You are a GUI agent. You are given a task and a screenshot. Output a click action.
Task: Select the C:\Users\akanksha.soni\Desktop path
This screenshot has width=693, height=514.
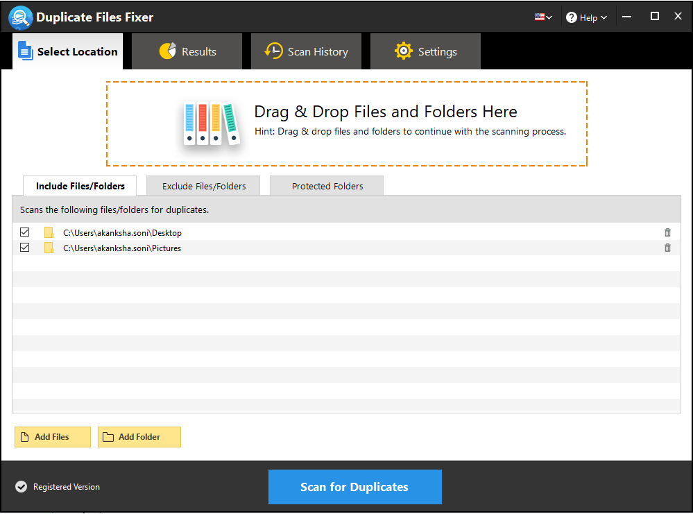[122, 233]
